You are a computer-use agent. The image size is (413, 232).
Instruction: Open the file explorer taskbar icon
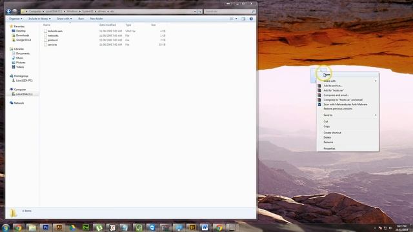[32, 227]
